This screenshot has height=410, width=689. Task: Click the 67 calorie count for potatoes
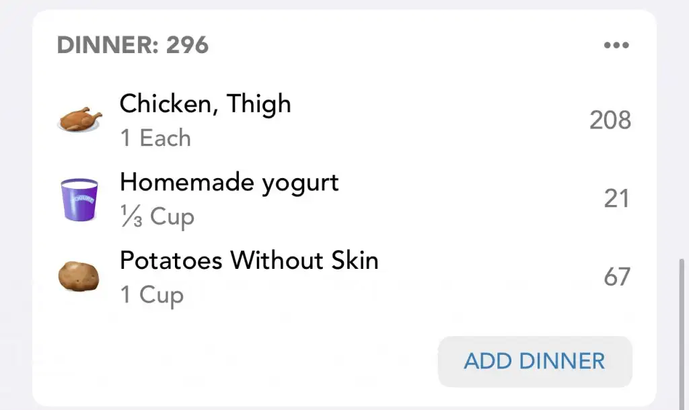(616, 277)
